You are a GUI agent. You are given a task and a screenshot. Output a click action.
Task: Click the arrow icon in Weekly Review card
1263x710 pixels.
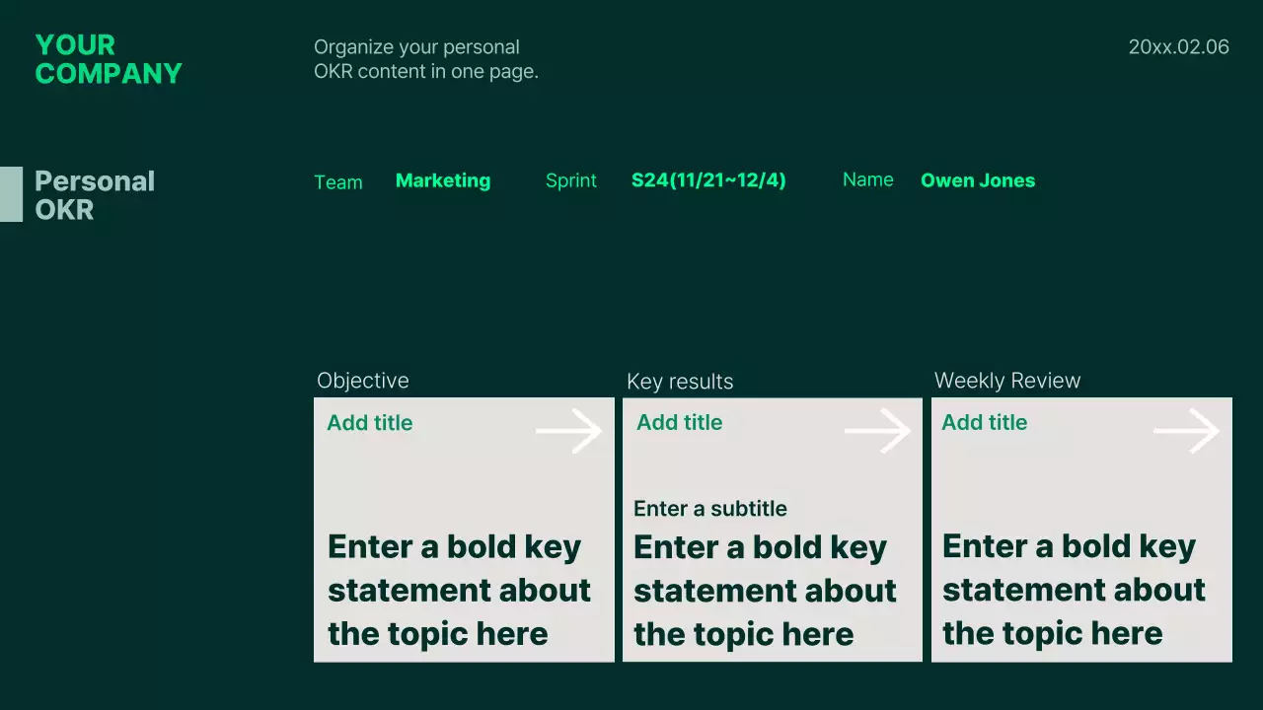(1186, 432)
